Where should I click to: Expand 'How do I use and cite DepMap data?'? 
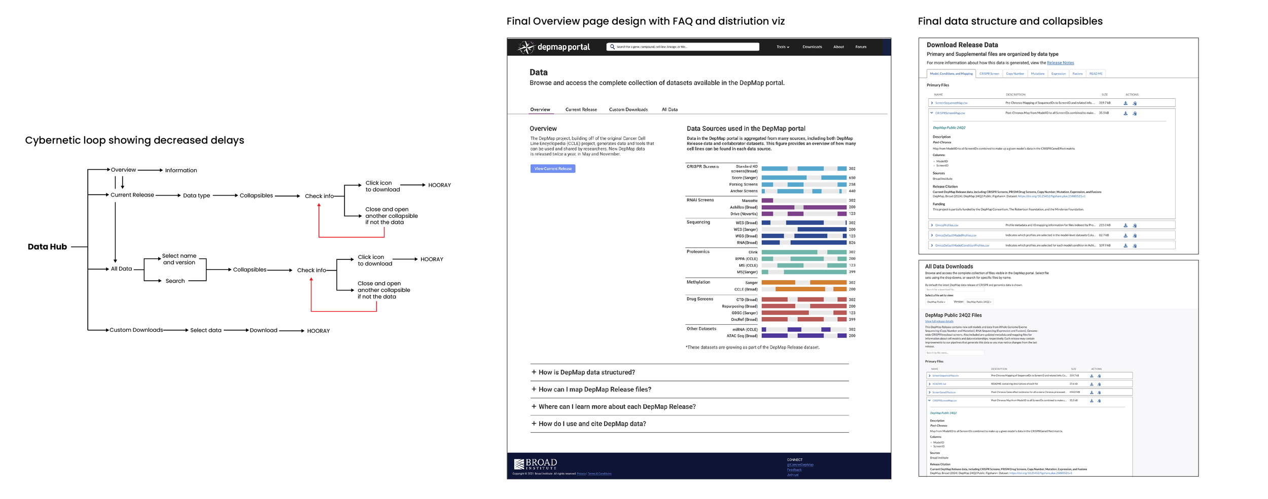(689, 424)
